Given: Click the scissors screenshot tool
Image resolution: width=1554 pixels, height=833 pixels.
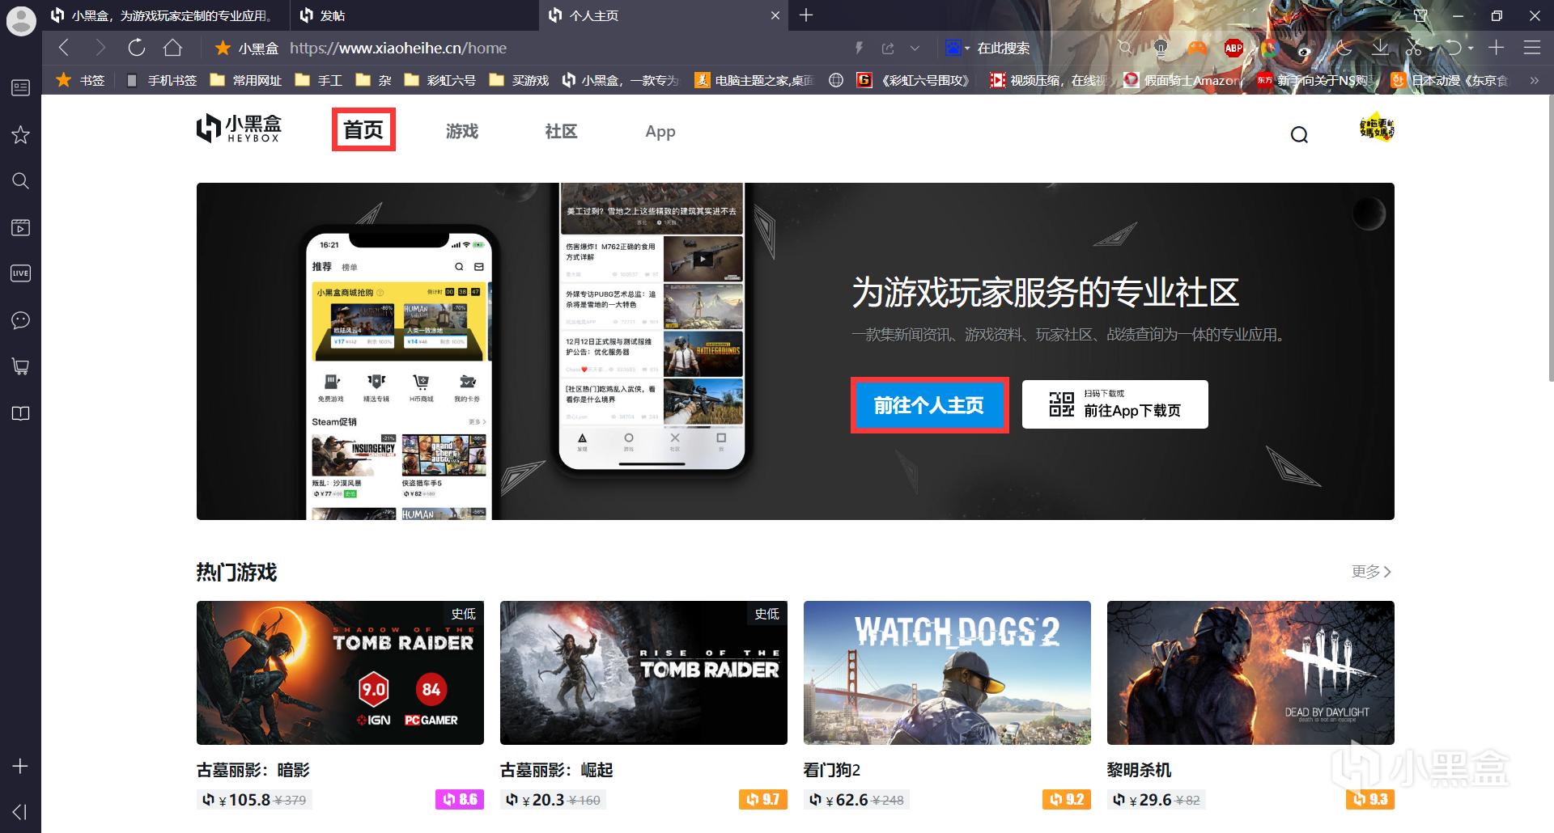Looking at the screenshot, I should [1414, 49].
